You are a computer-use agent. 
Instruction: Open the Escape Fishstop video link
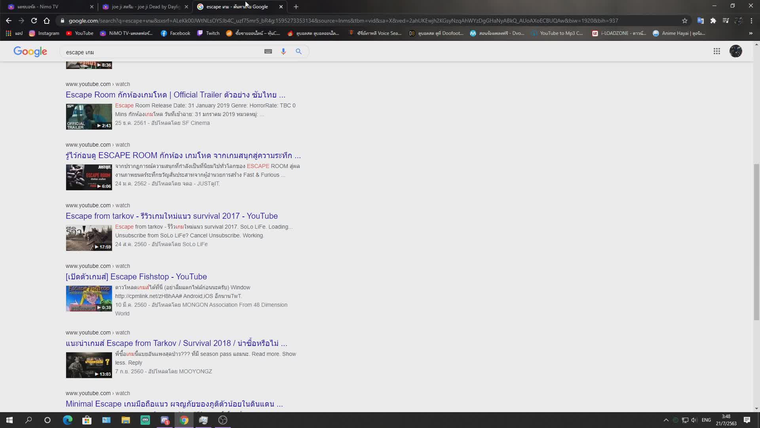pyautogui.click(x=136, y=277)
